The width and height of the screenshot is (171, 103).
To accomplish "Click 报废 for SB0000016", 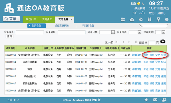I will pos(164,76).
